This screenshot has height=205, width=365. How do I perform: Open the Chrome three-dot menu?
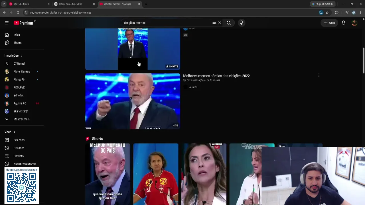pyautogui.click(x=361, y=13)
